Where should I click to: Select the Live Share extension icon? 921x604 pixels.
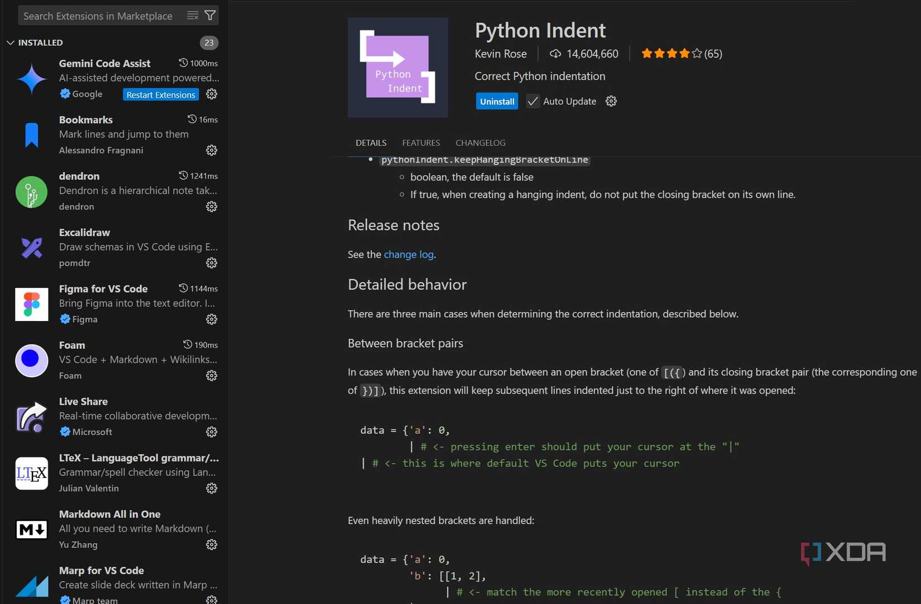pyautogui.click(x=31, y=416)
